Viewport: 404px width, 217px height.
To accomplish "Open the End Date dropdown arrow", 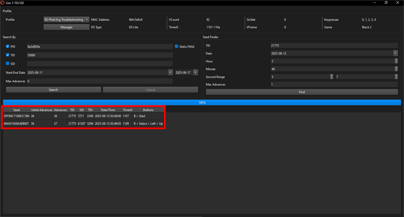I will 195,72.
